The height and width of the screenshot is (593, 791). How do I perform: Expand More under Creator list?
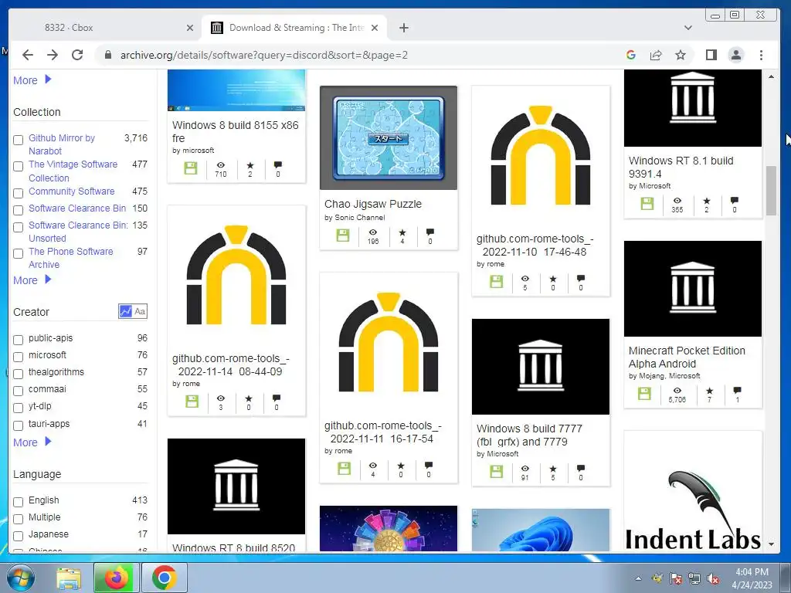[32, 442]
